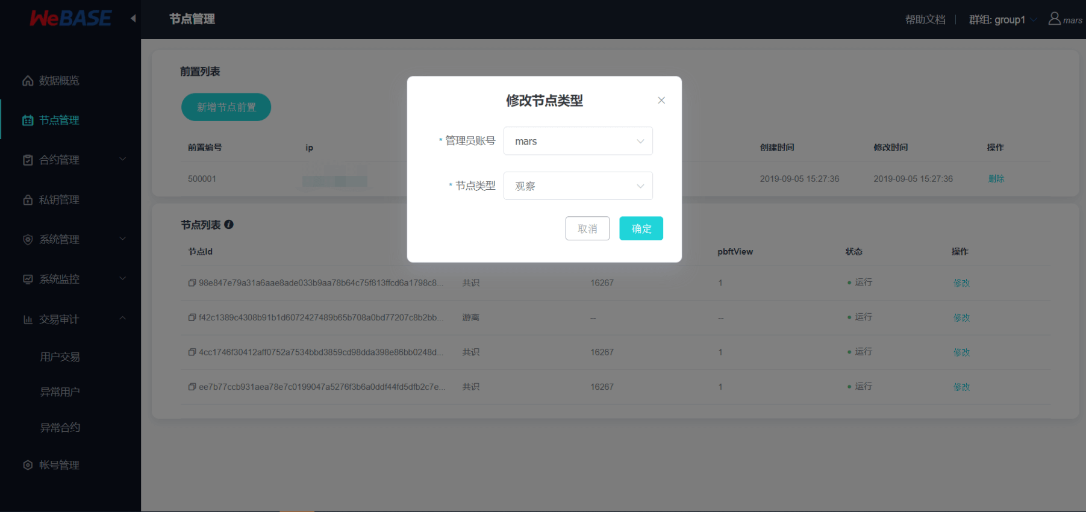This screenshot has height=512, width=1086.
Task: Click front number 500001 cell
Action: pos(202,179)
